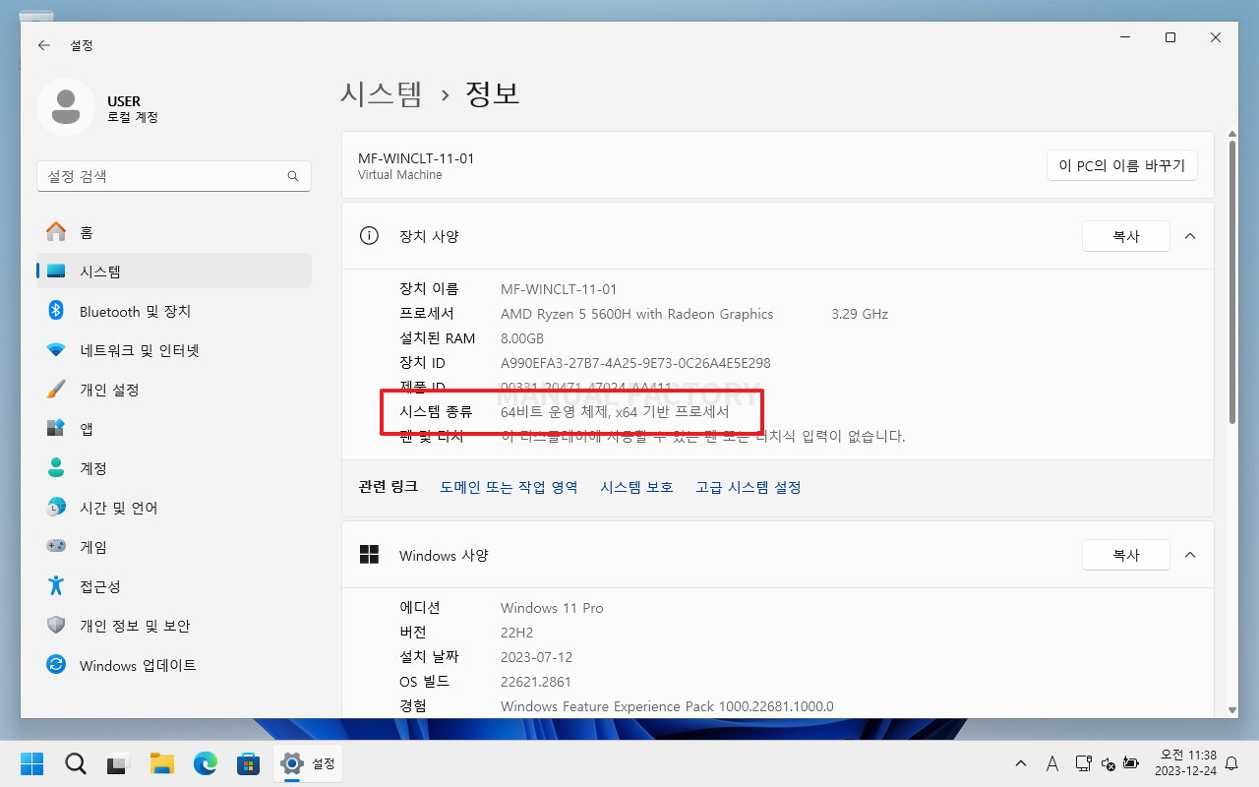Click the Windows Start button
Viewport: 1259px width, 787px height.
point(31,763)
